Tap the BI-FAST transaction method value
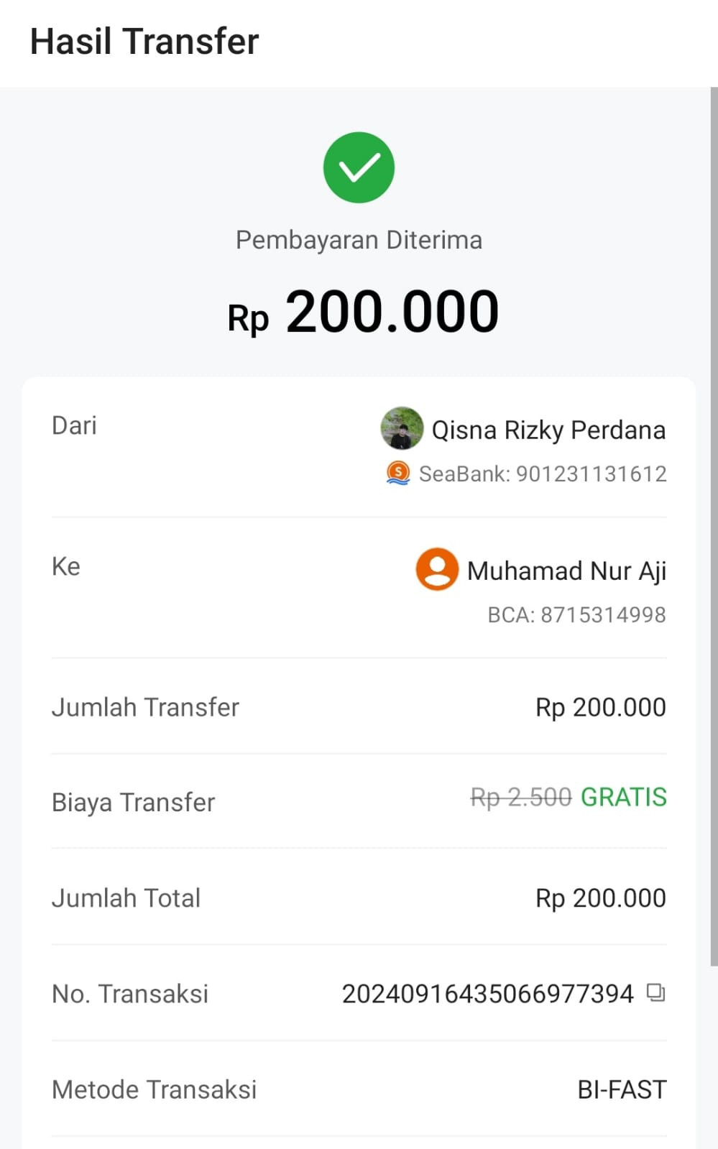 point(622,1089)
